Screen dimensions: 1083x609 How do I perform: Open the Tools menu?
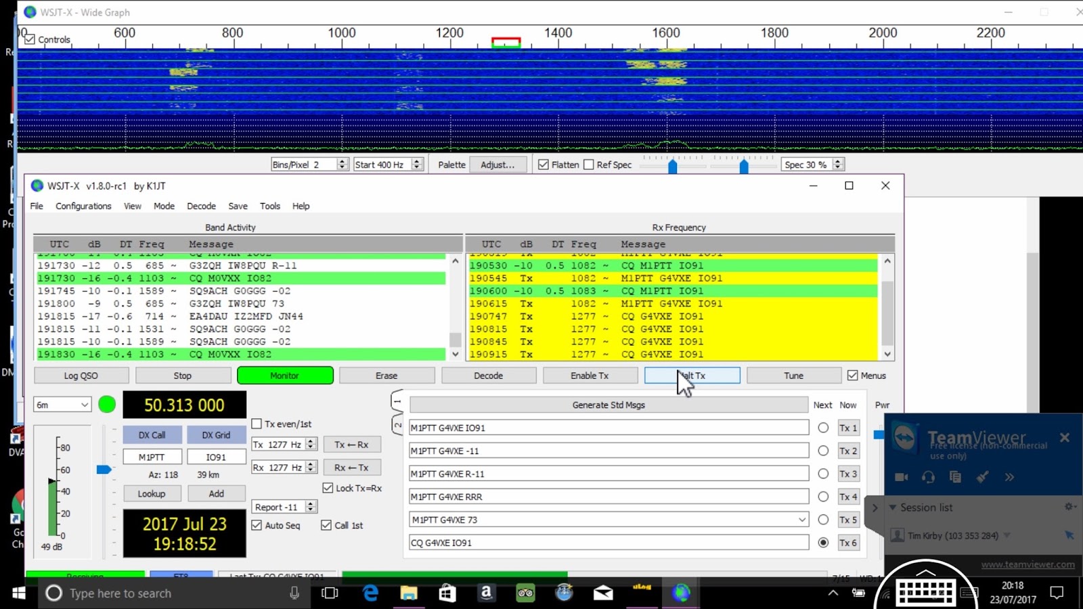point(270,206)
